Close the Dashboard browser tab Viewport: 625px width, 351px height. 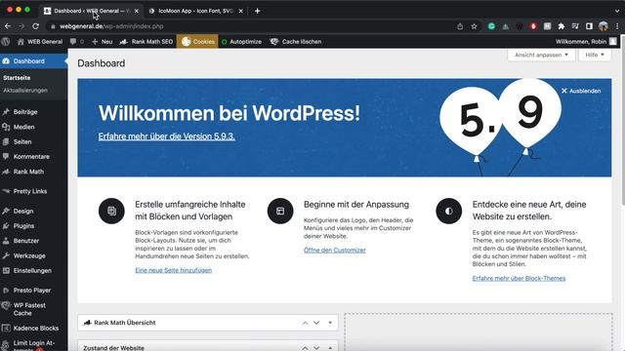[137, 11]
